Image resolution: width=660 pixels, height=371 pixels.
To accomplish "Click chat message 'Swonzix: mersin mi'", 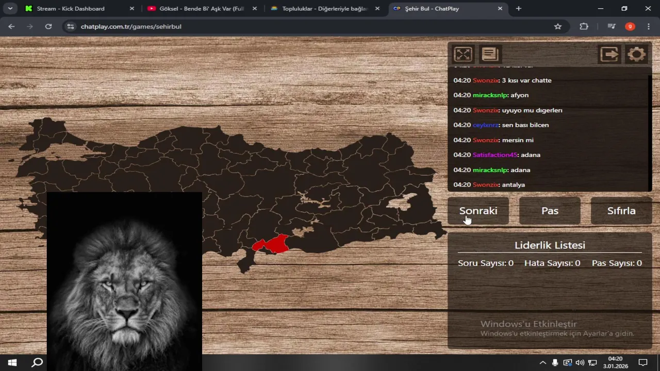I will tap(493, 140).
